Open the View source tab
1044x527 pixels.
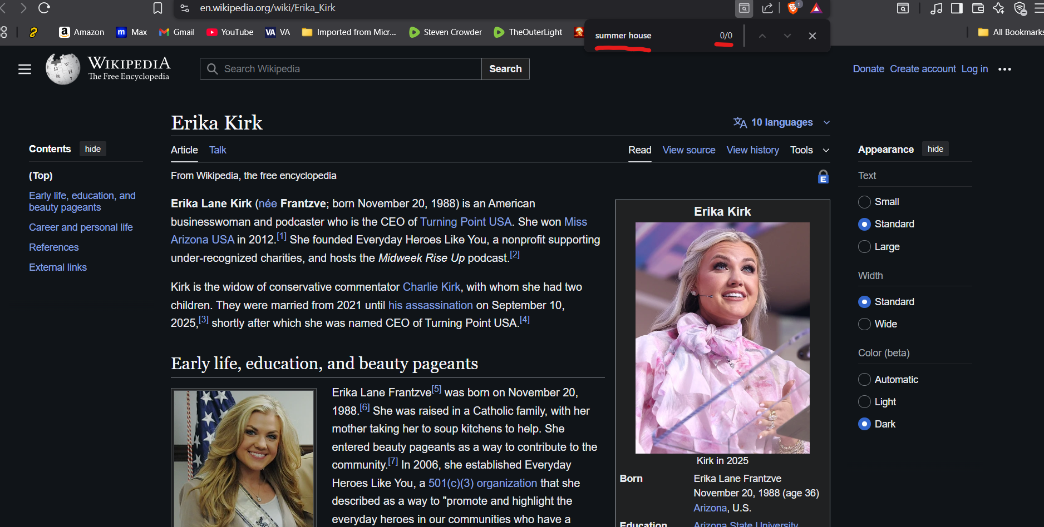(689, 150)
